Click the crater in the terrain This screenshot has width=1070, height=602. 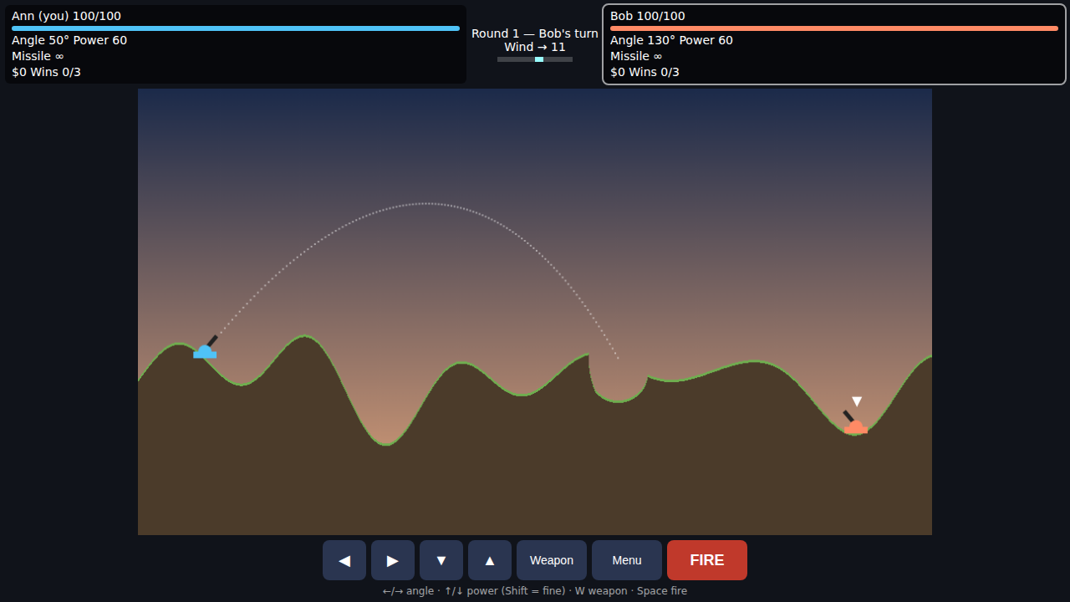[619, 380]
